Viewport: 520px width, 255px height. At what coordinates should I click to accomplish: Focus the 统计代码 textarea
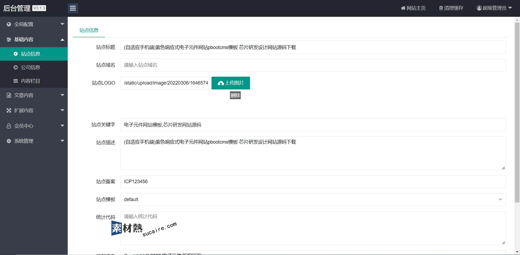[x=313, y=228]
